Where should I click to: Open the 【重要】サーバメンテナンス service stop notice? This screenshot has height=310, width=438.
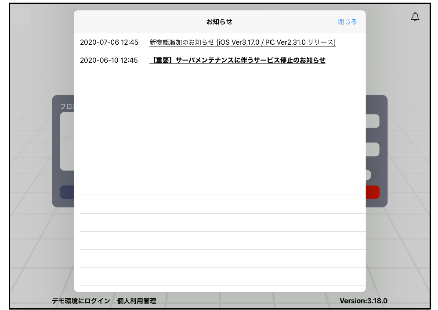pyautogui.click(x=237, y=61)
